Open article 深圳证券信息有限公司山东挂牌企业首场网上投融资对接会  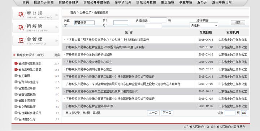(123, 84)
